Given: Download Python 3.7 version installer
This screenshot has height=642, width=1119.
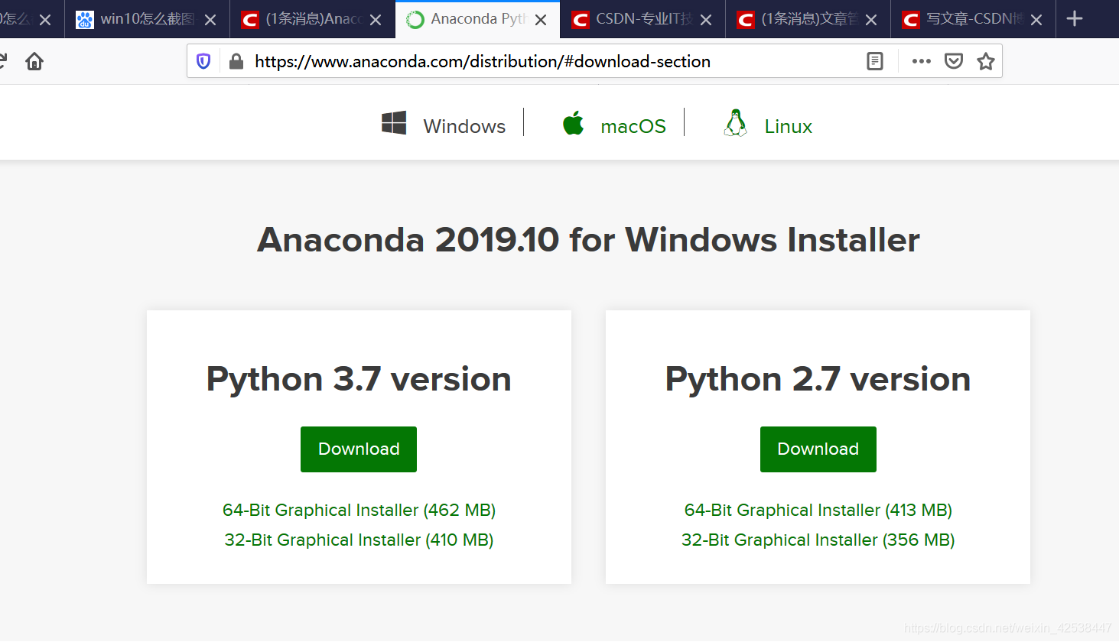Looking at the screenshot, I should [359, 449].
